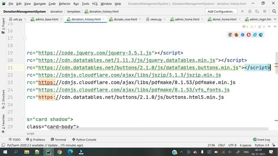
Task: Change the 4 spaces indent setting
Action: pyautogui.click(x=245, y=145)
